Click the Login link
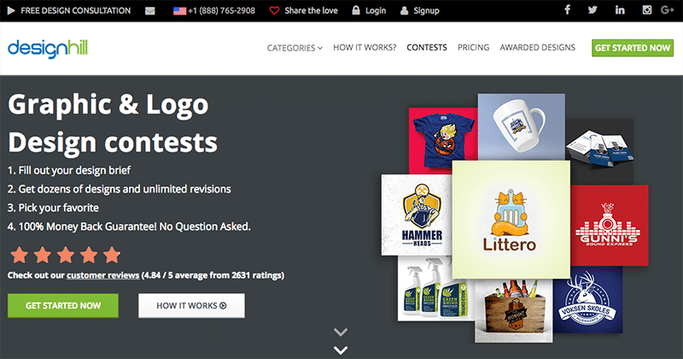Image resolution: width=683 pixels, height=359 pixels. click(x=376, y=10)
